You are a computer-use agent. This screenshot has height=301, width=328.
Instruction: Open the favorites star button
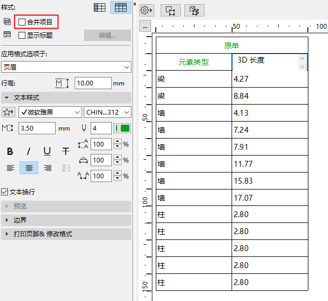(8, 113)
